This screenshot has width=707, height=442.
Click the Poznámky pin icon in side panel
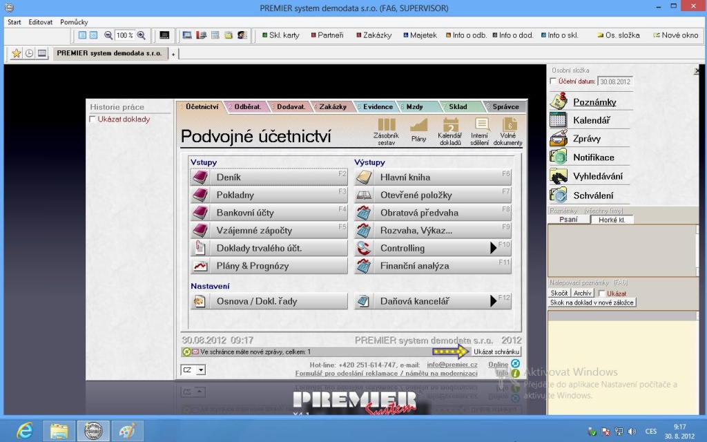click(559, 101)
